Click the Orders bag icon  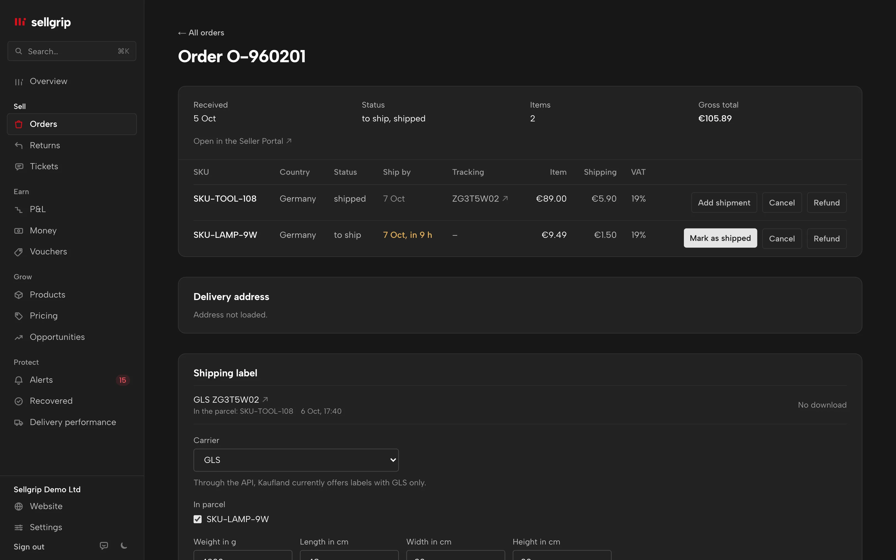(x=19, y=124)
